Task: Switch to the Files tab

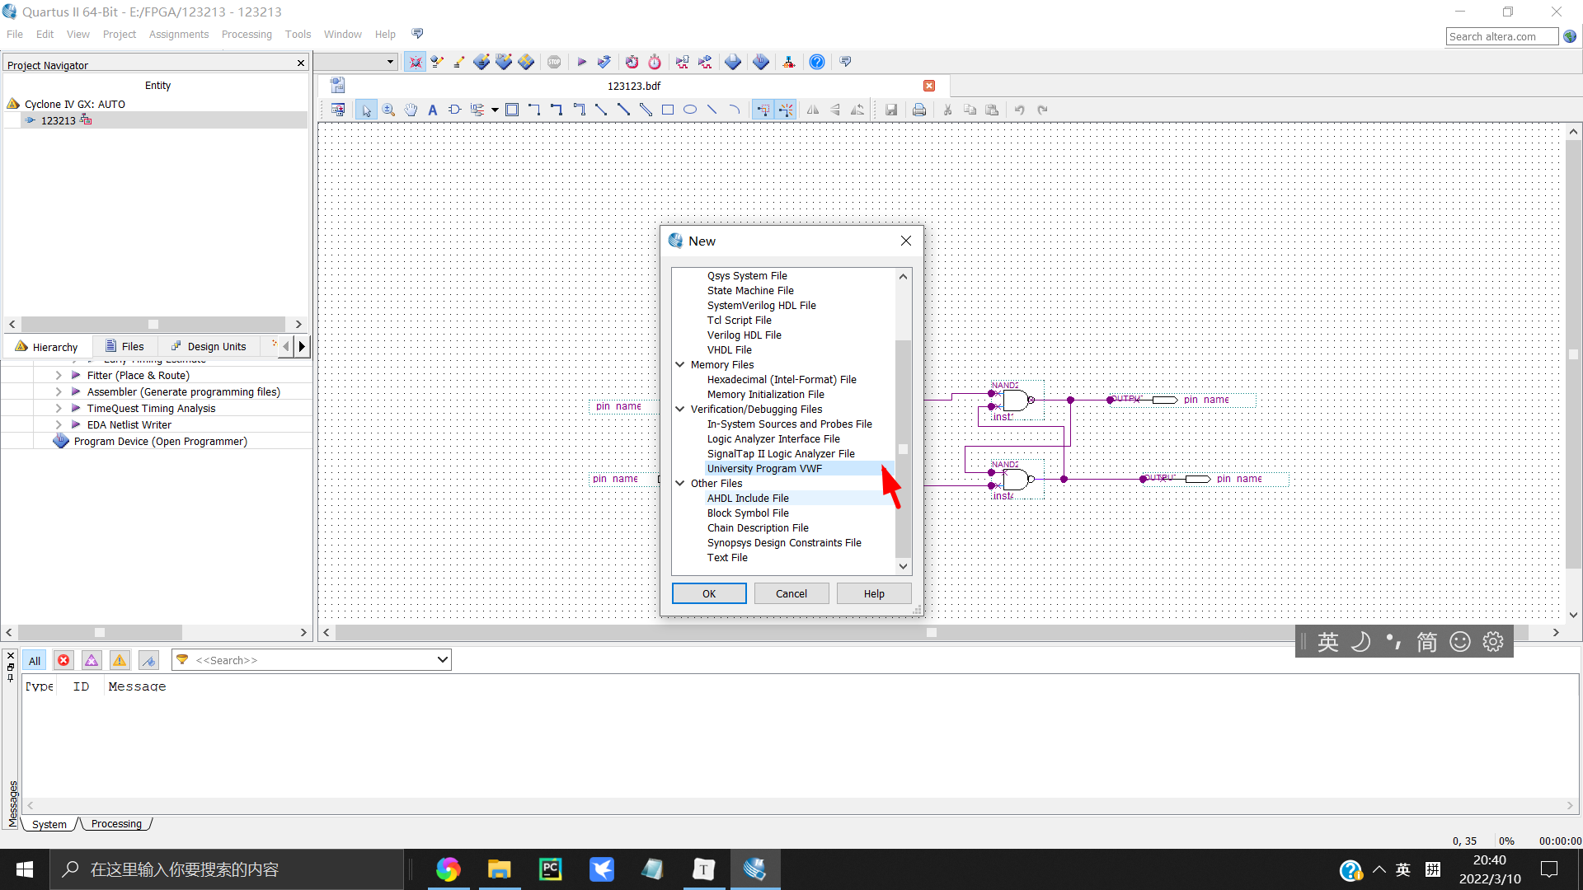Action: click(x=124, y=346)
